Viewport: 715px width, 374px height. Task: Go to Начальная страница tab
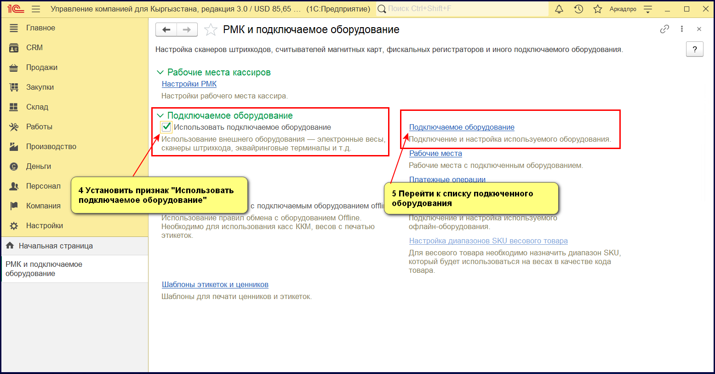coord(75,246)
